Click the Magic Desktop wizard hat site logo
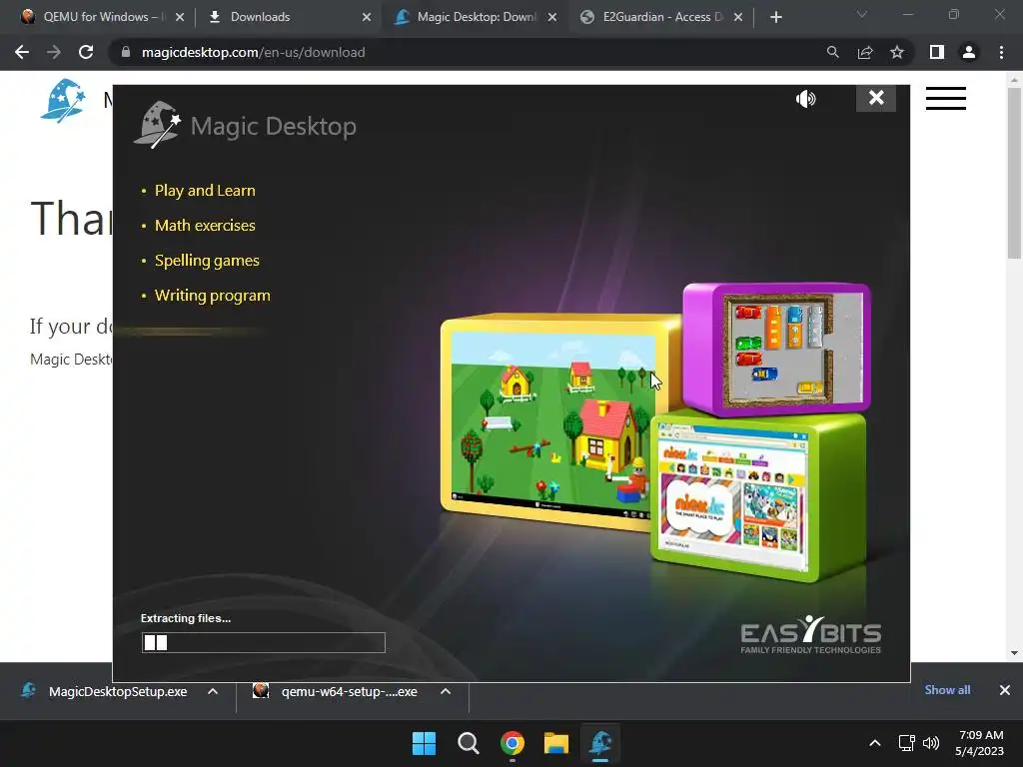This screenshot has width=1023, height=767. pyautogui.click(x=63, y=101)
